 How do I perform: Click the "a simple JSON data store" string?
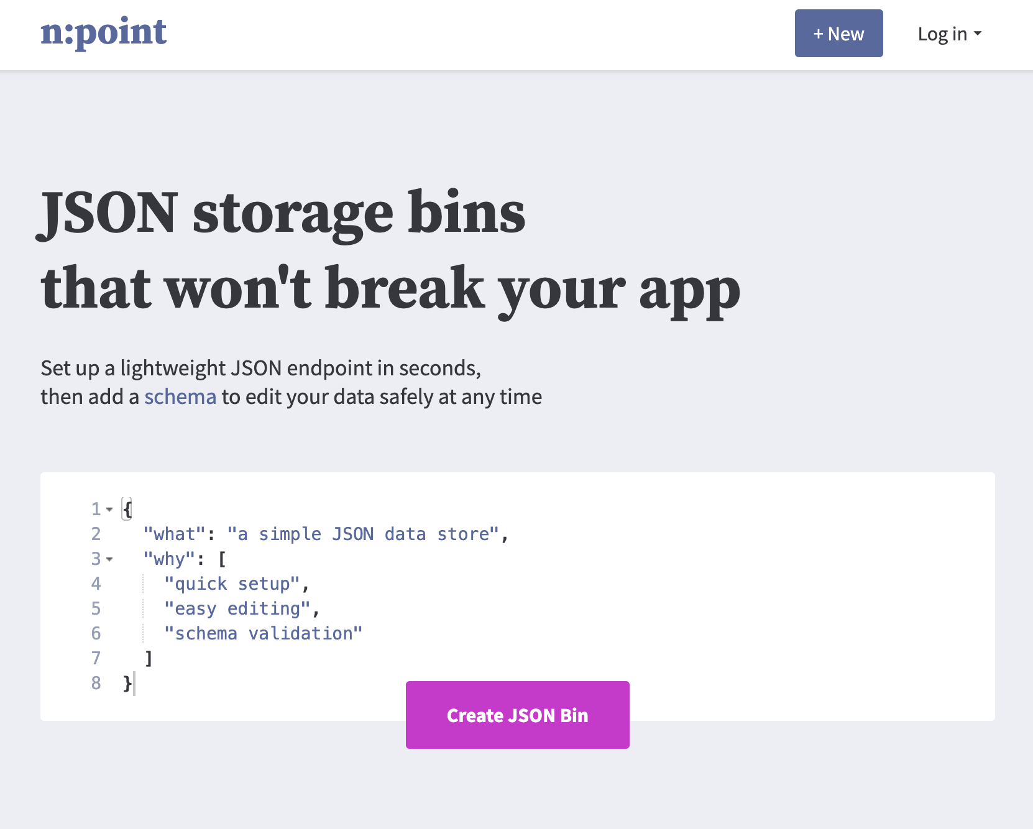363,534
